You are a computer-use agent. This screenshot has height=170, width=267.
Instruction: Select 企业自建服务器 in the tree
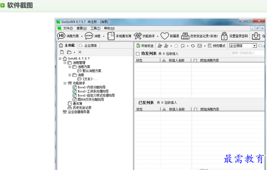79,112
